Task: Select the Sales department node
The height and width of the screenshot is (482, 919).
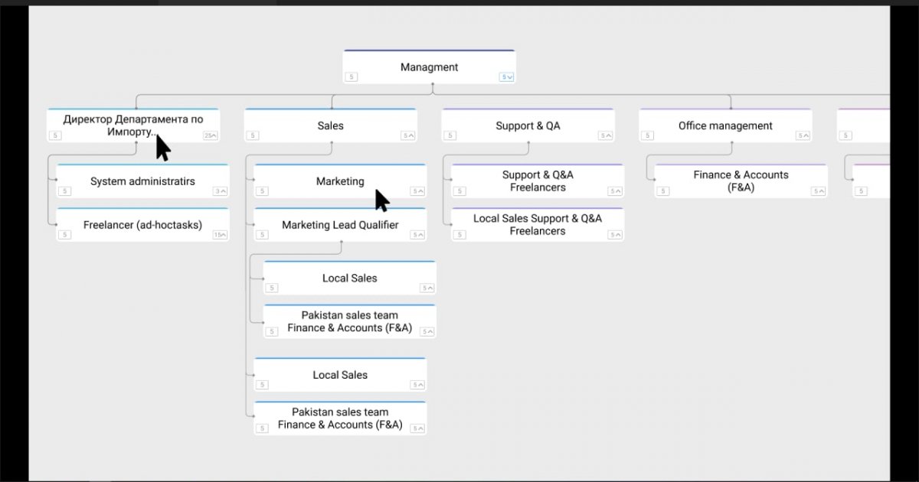Action: 330,125
